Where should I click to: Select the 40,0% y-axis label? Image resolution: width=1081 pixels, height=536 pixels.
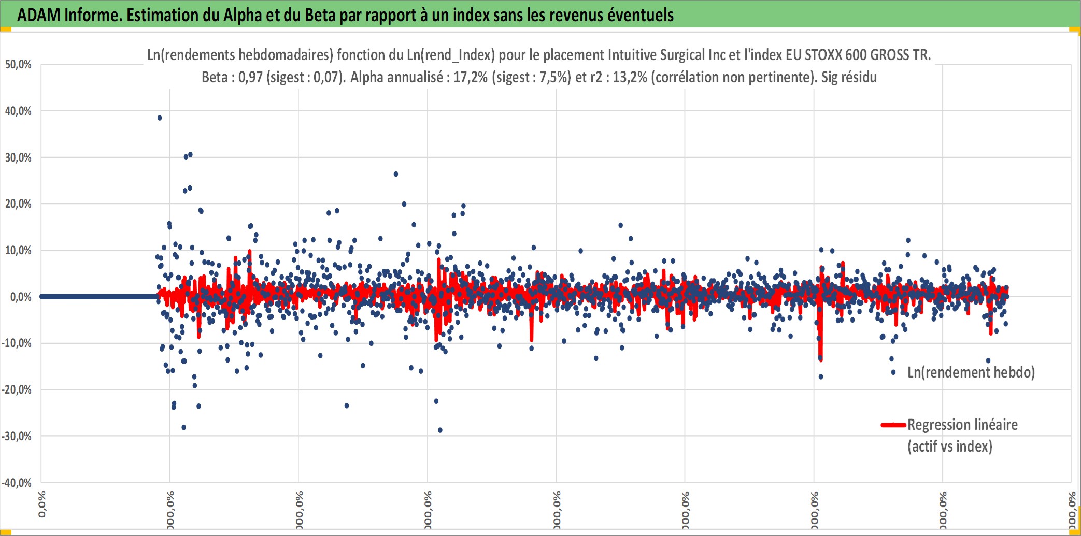pyautogui.click(x=18, y=111)
